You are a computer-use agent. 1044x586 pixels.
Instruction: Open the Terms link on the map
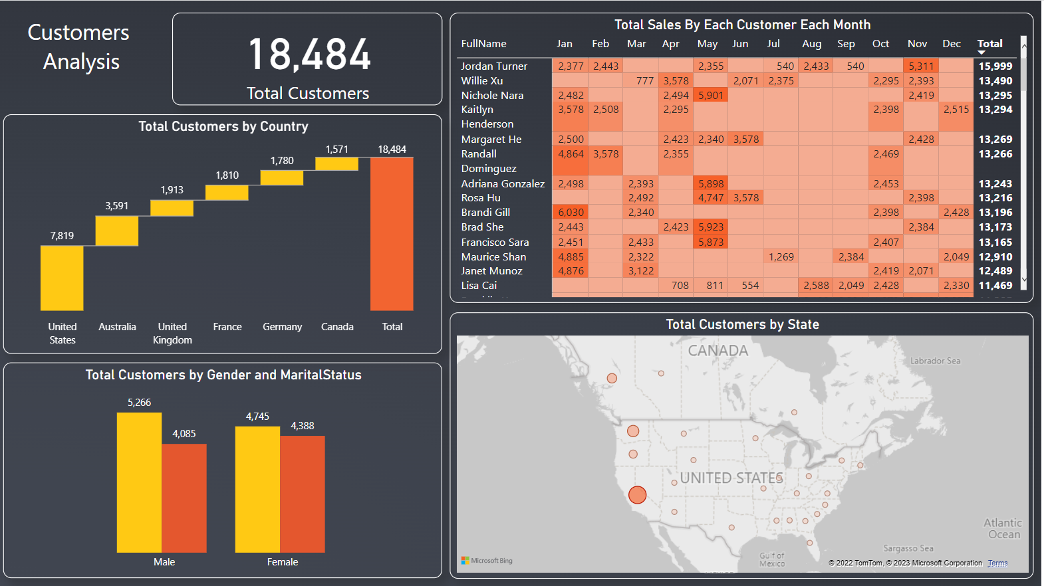pyautogui.click(x=997, y=563)
